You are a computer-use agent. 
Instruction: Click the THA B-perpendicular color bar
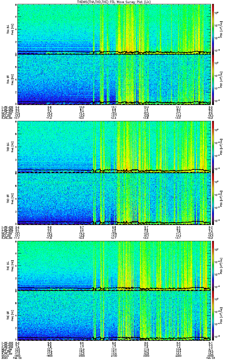click(213, 29)
